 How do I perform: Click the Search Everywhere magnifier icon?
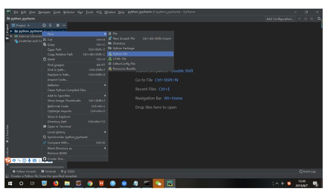tap(319, 19)
